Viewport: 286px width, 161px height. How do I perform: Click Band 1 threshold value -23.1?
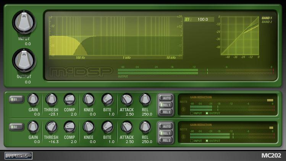[x=53, y=114]
